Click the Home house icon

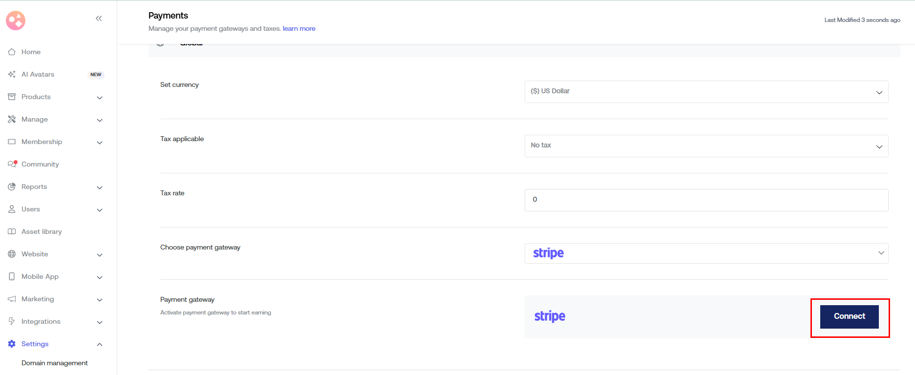[x=12, y=52]
